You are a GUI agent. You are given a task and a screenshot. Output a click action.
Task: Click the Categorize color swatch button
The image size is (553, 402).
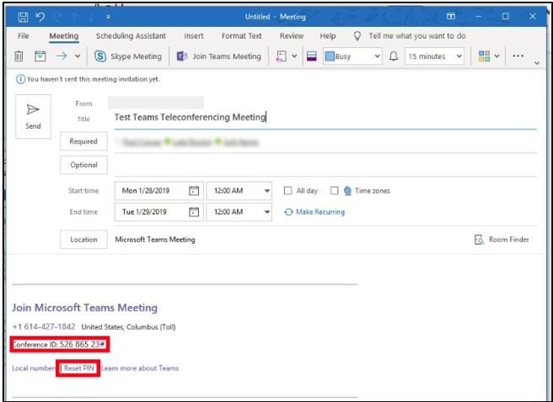pos(310,56)
